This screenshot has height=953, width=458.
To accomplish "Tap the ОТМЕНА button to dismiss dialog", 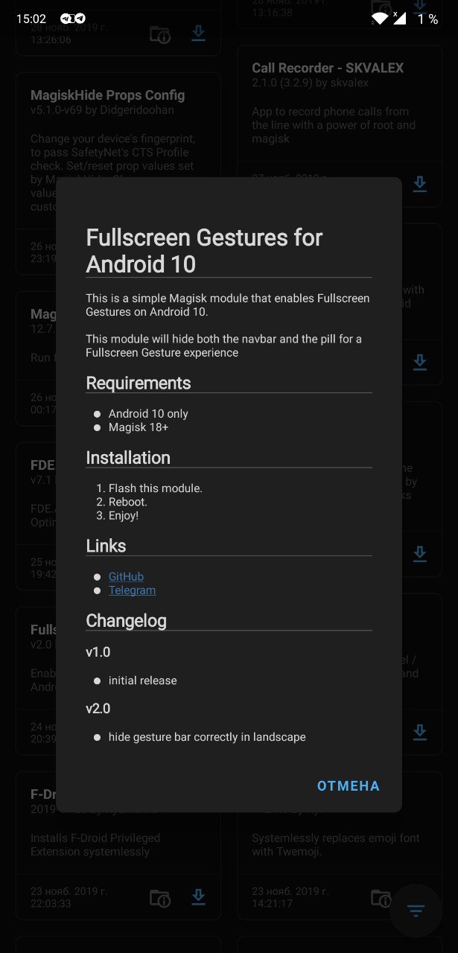I will point(349,785).
